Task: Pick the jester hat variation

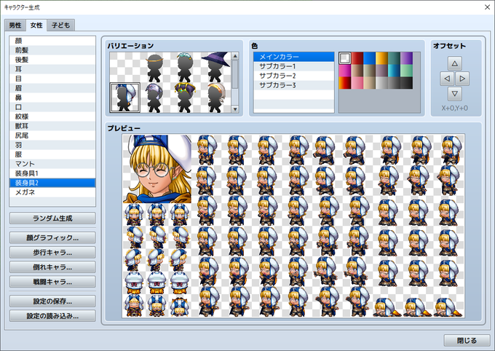Action: point(186,98)
